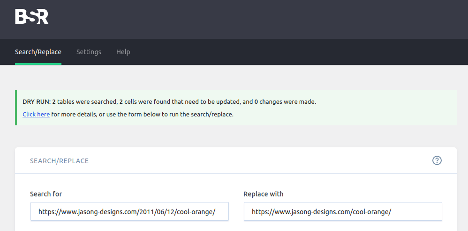This screenshot has width=468, height=231.
Task: Click 'cool-orange/' at end of Replace field
Action: pos(372,212)
